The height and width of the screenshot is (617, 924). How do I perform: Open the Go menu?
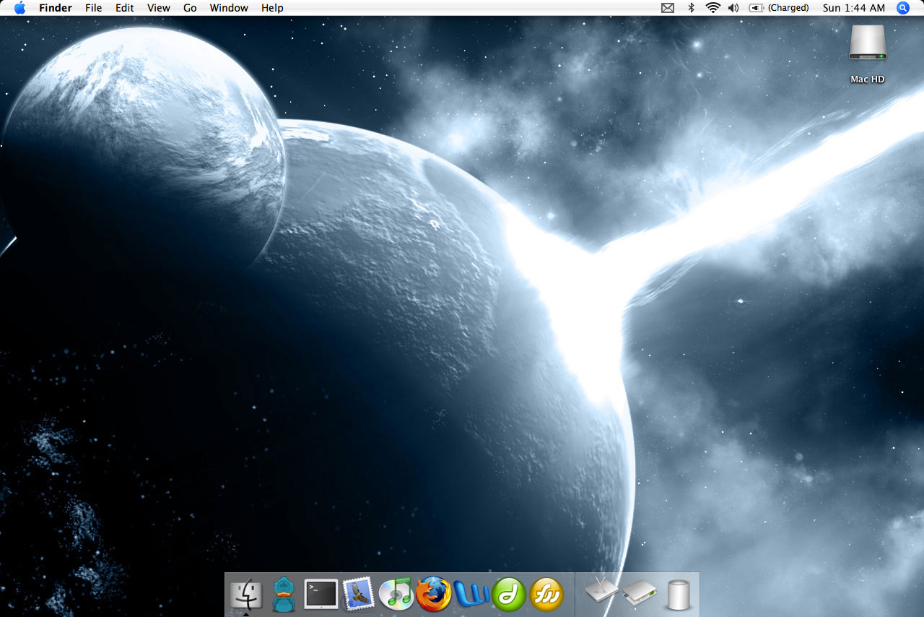(x=190, y=8)
